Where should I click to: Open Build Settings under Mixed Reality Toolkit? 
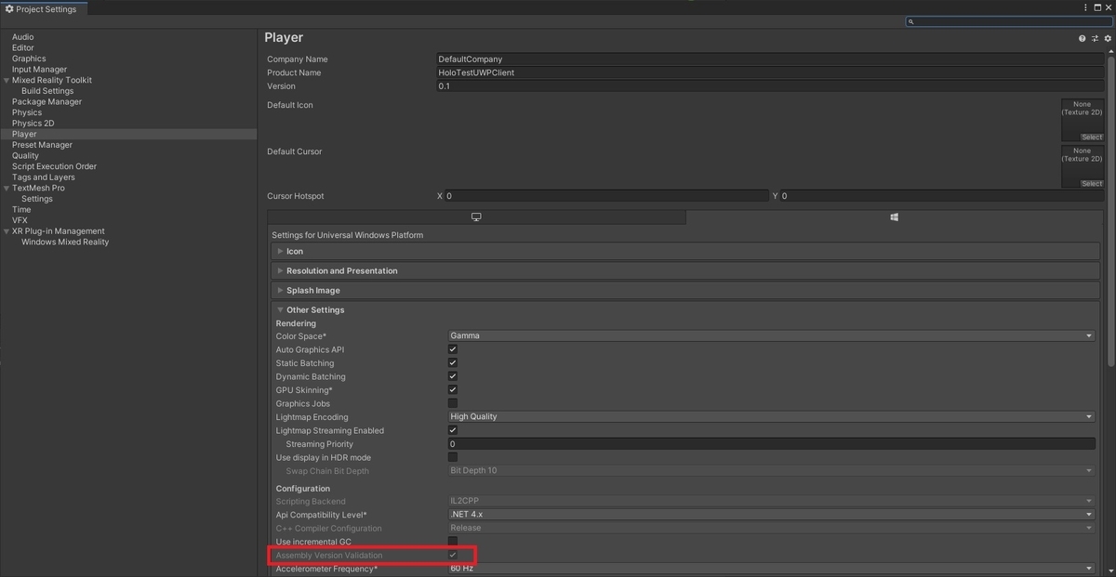pos(47,91)
